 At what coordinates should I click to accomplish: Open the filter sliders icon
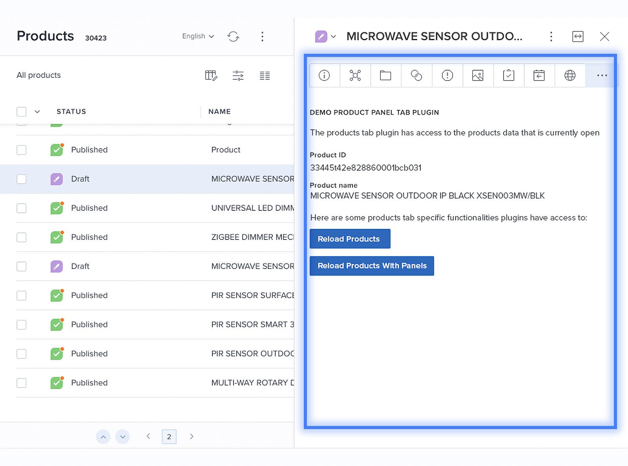pyautogui.click(x=238, y=75)
